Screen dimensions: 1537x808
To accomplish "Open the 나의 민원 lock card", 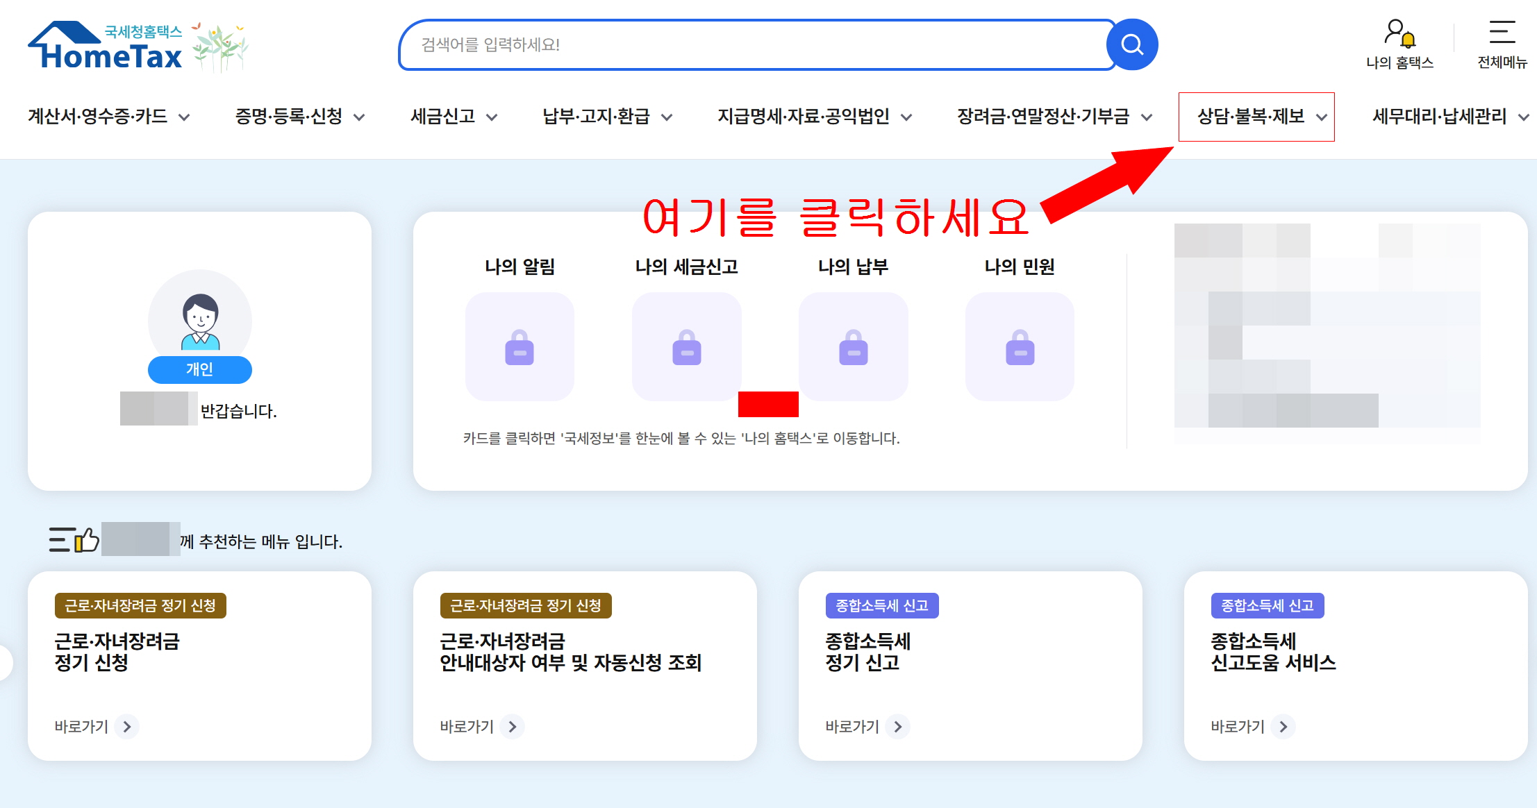I will (x=1020, y=346).
